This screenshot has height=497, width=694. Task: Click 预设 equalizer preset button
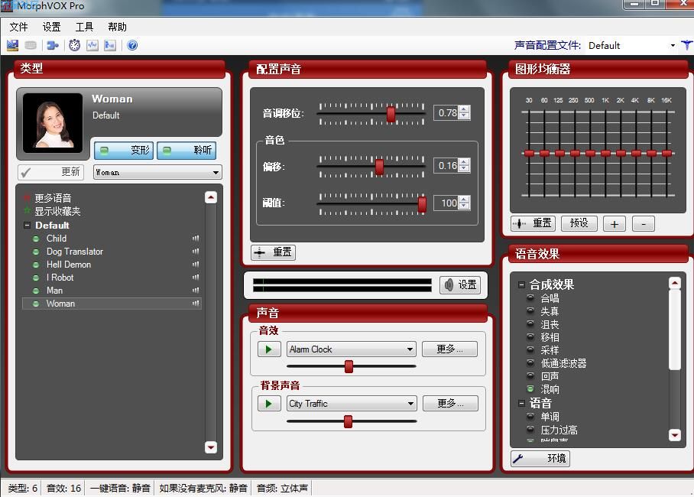[579, 223]
